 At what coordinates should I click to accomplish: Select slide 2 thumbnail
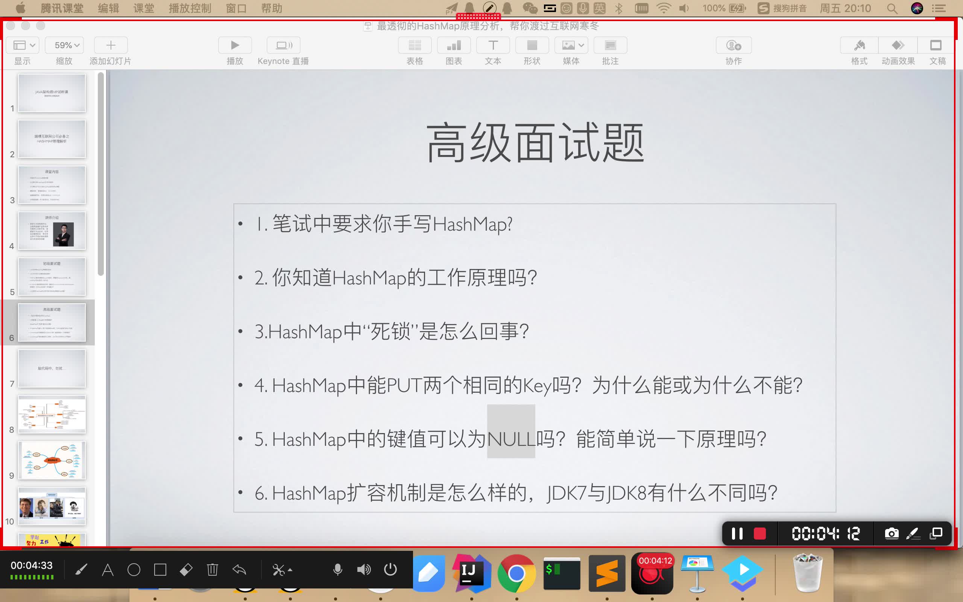click(52, 138)
